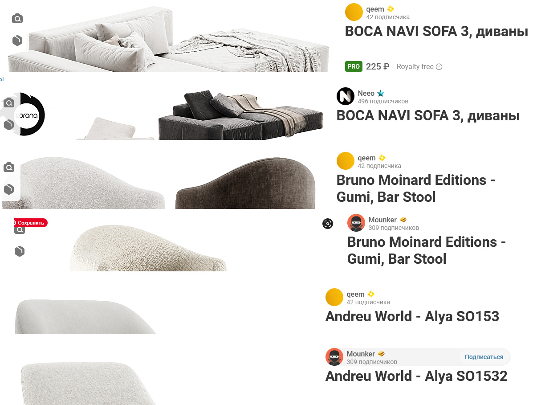Click 3D cube icon on Gumi stool row

tap(9, 189)
